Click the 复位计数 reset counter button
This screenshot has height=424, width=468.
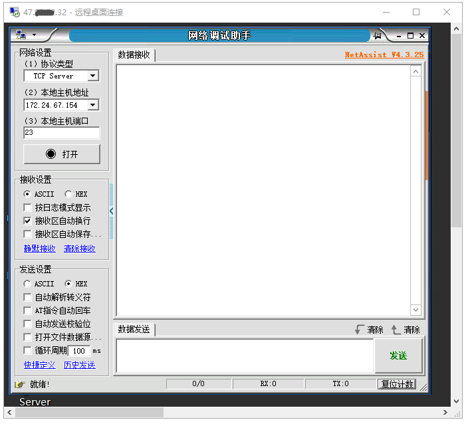tap(397, 384)
